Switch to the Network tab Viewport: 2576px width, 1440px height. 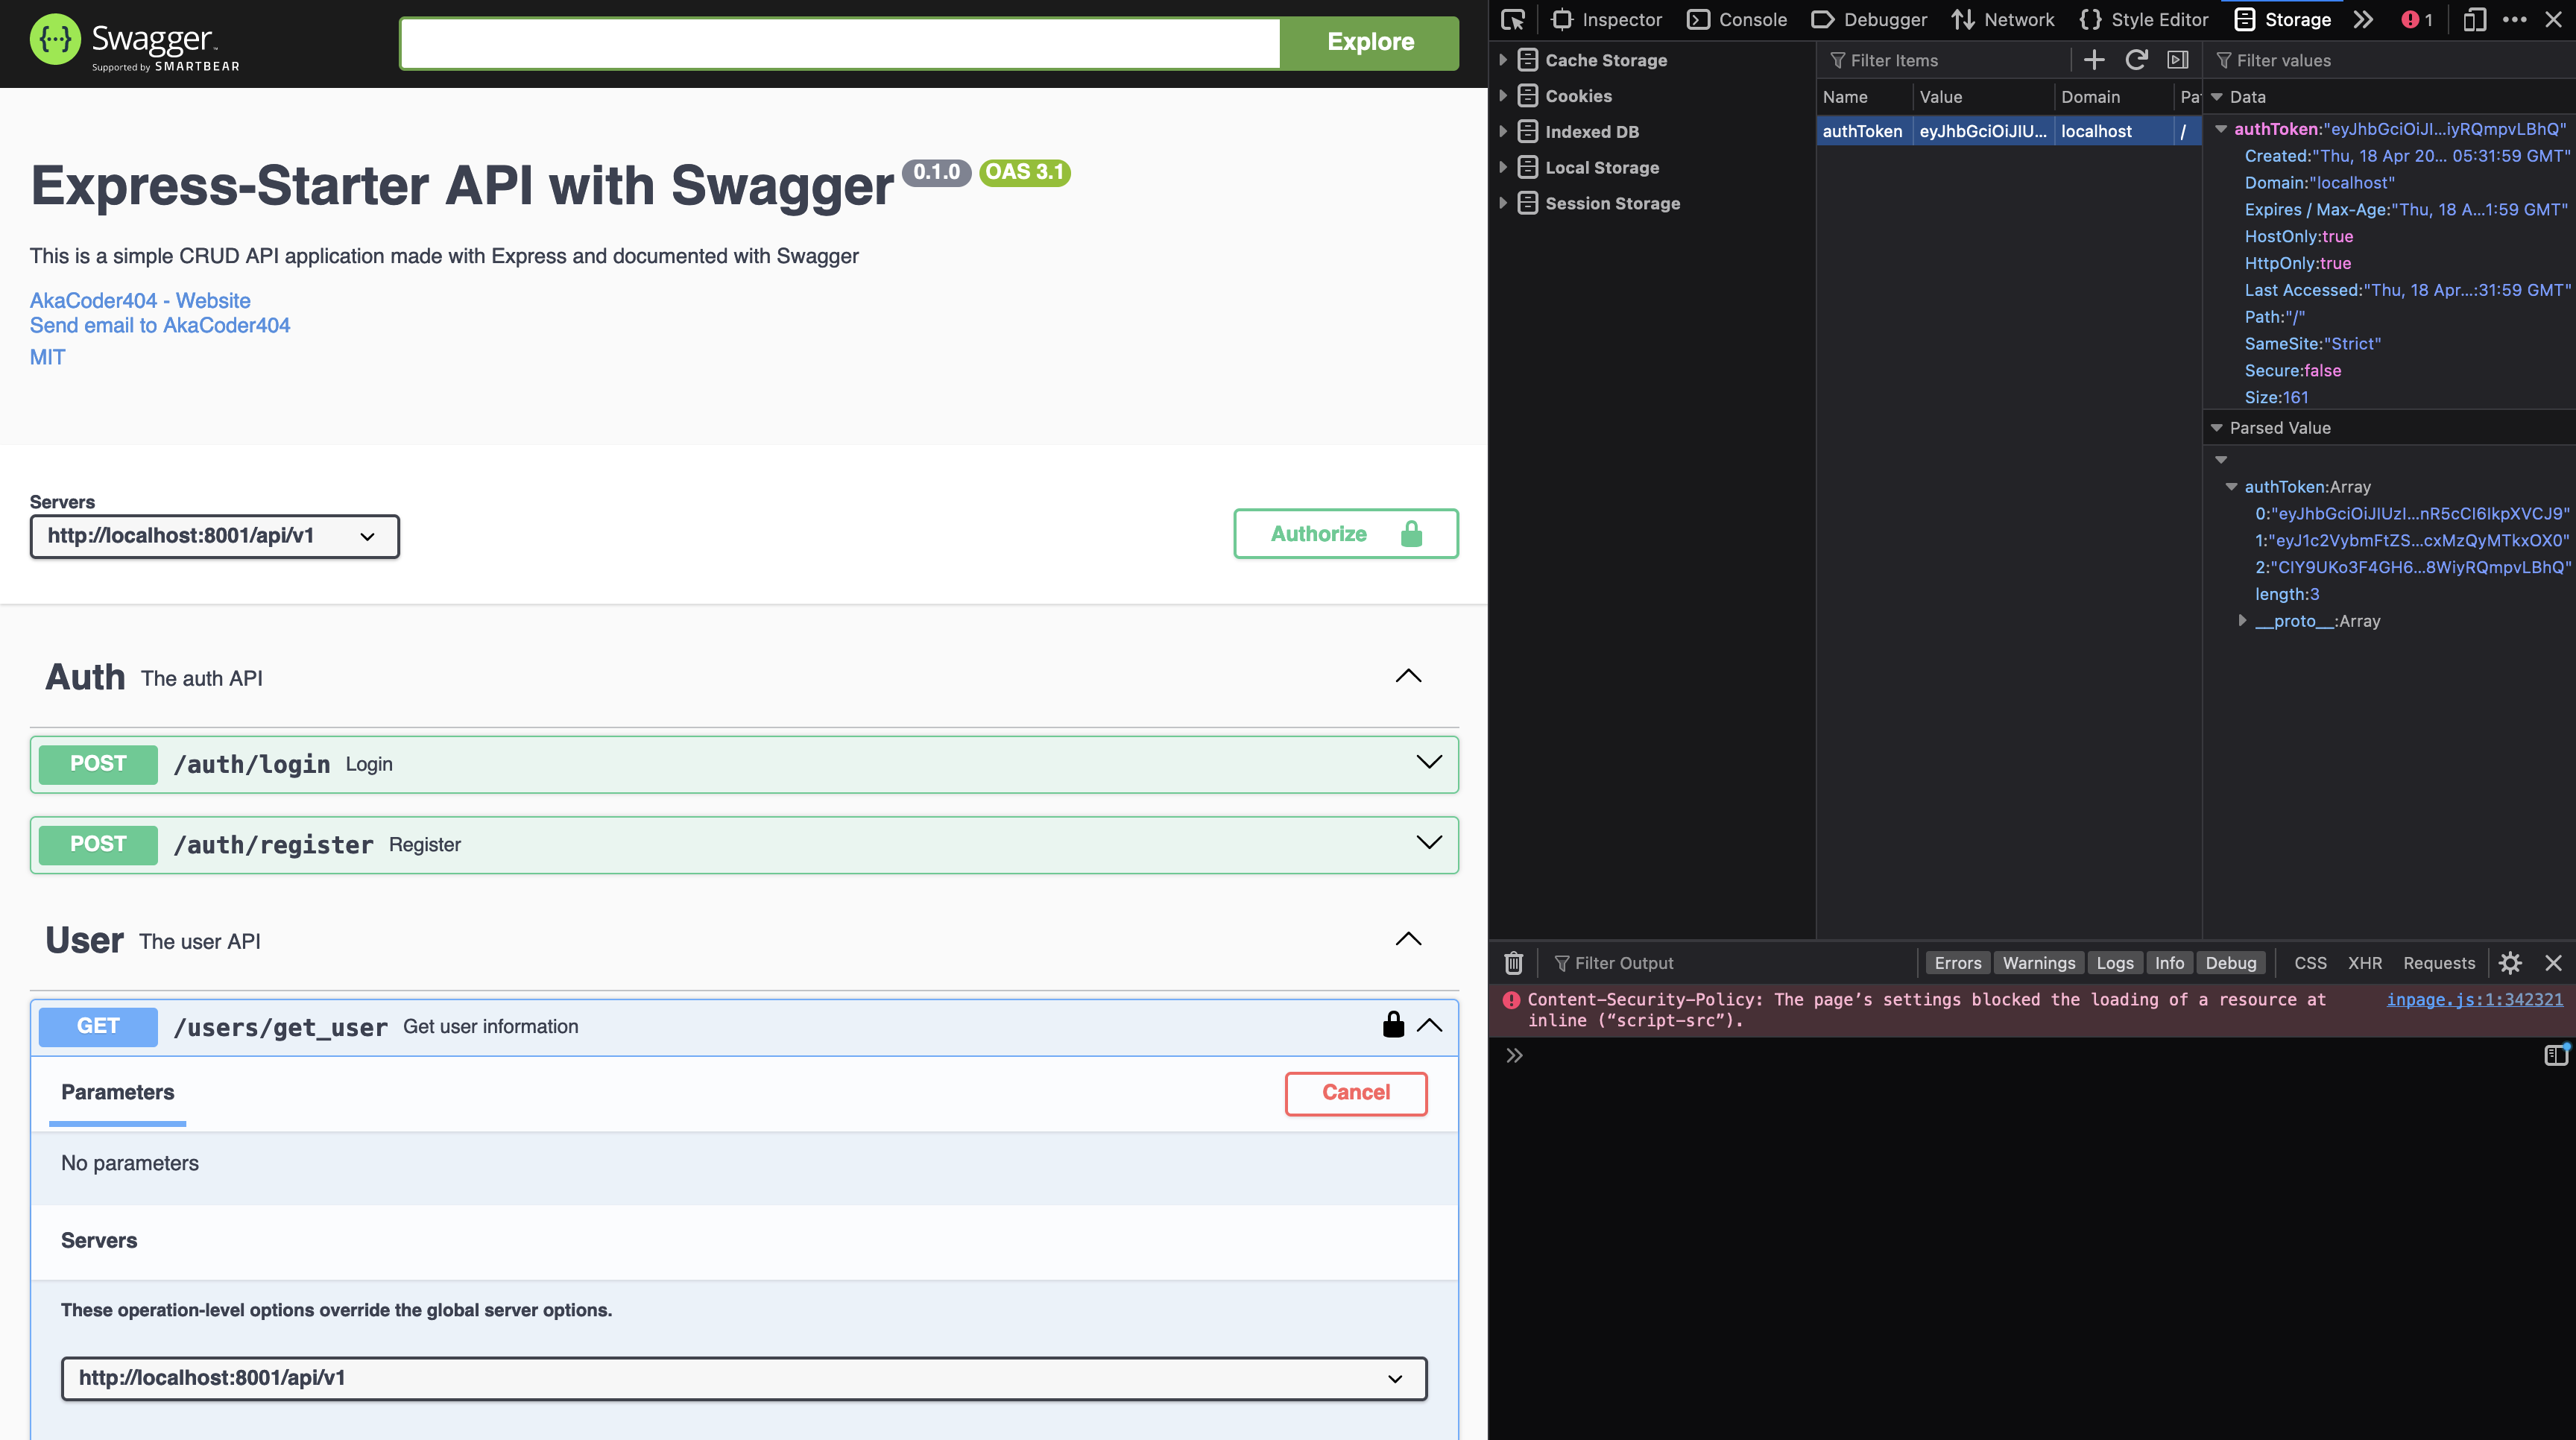2003,19
